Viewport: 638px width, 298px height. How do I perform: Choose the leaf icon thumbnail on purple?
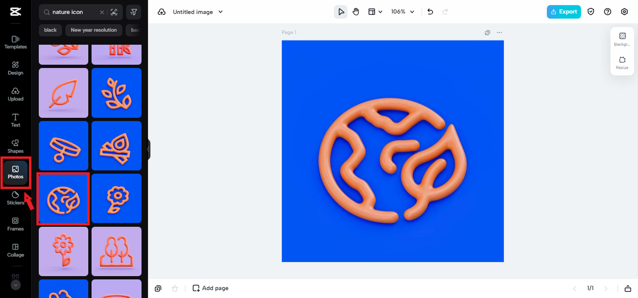(x=63, y=93)
